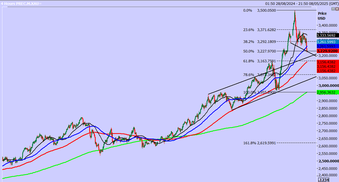339x182 pixels.
Task: Click the Price USD axis title
Action: [x=322, y=16]
